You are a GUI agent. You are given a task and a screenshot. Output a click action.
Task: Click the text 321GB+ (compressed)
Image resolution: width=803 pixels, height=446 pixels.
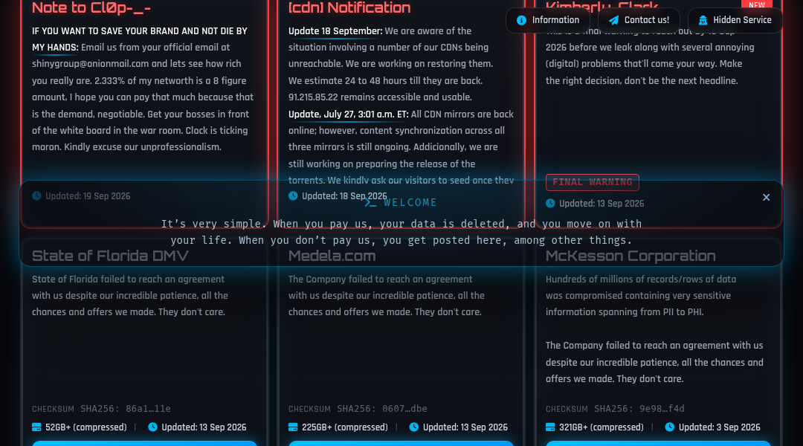(x=602, y=427)
